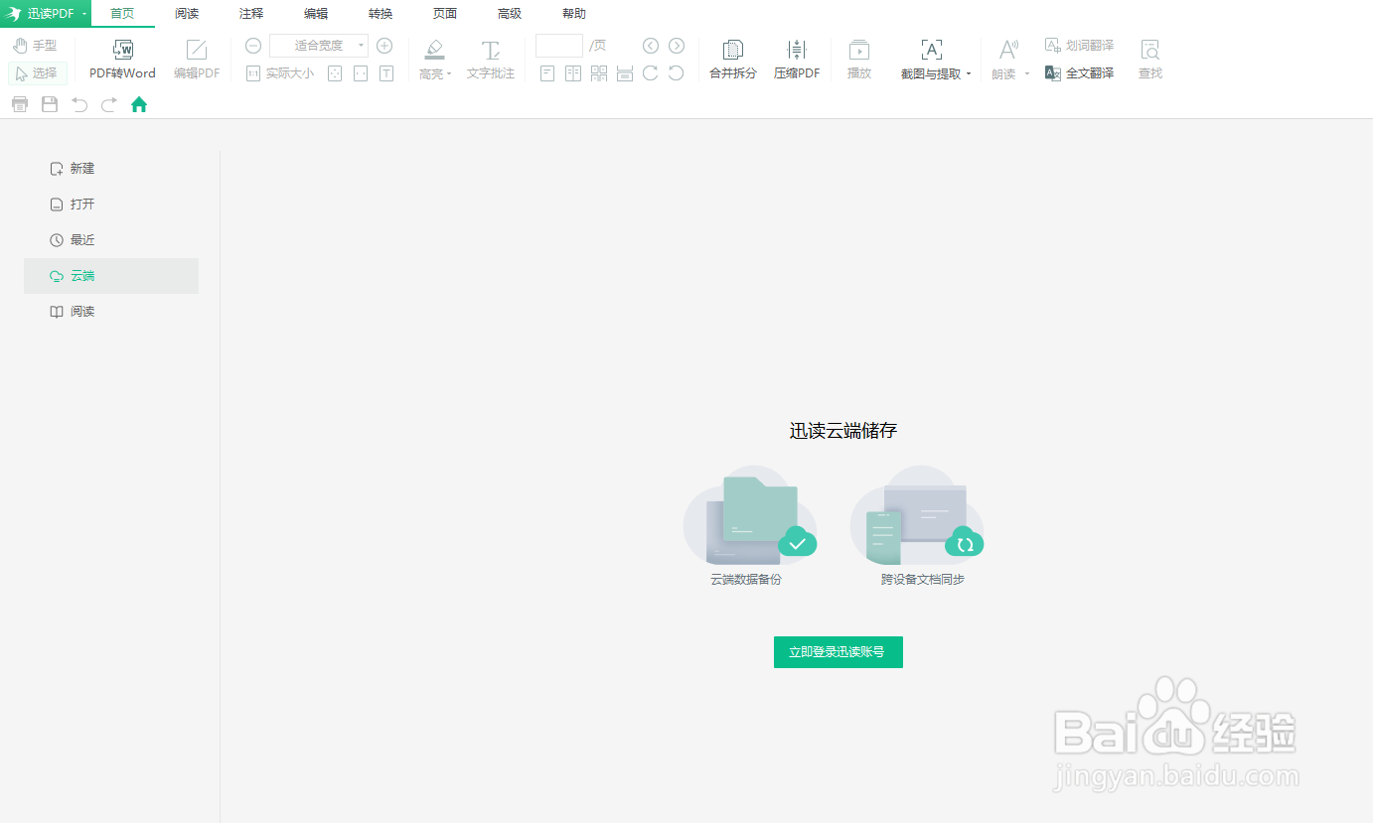Click the 编辑PDF tool
This screenshot has width=1373, height=823.
click(197, 61)
